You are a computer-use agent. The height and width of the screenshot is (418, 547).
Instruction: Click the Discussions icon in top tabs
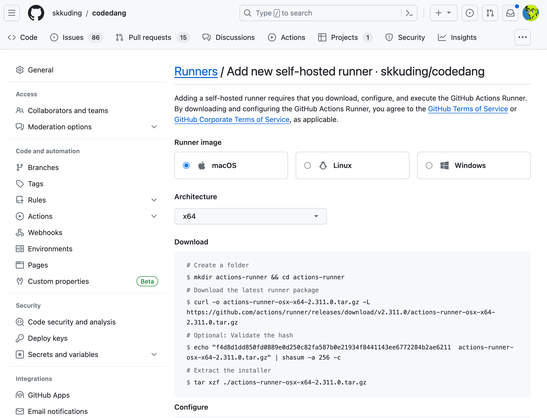click(x=206, y=37)
